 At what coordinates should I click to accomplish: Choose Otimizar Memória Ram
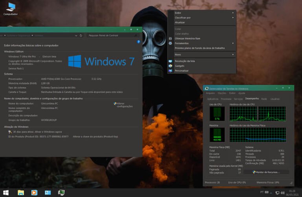202,38
